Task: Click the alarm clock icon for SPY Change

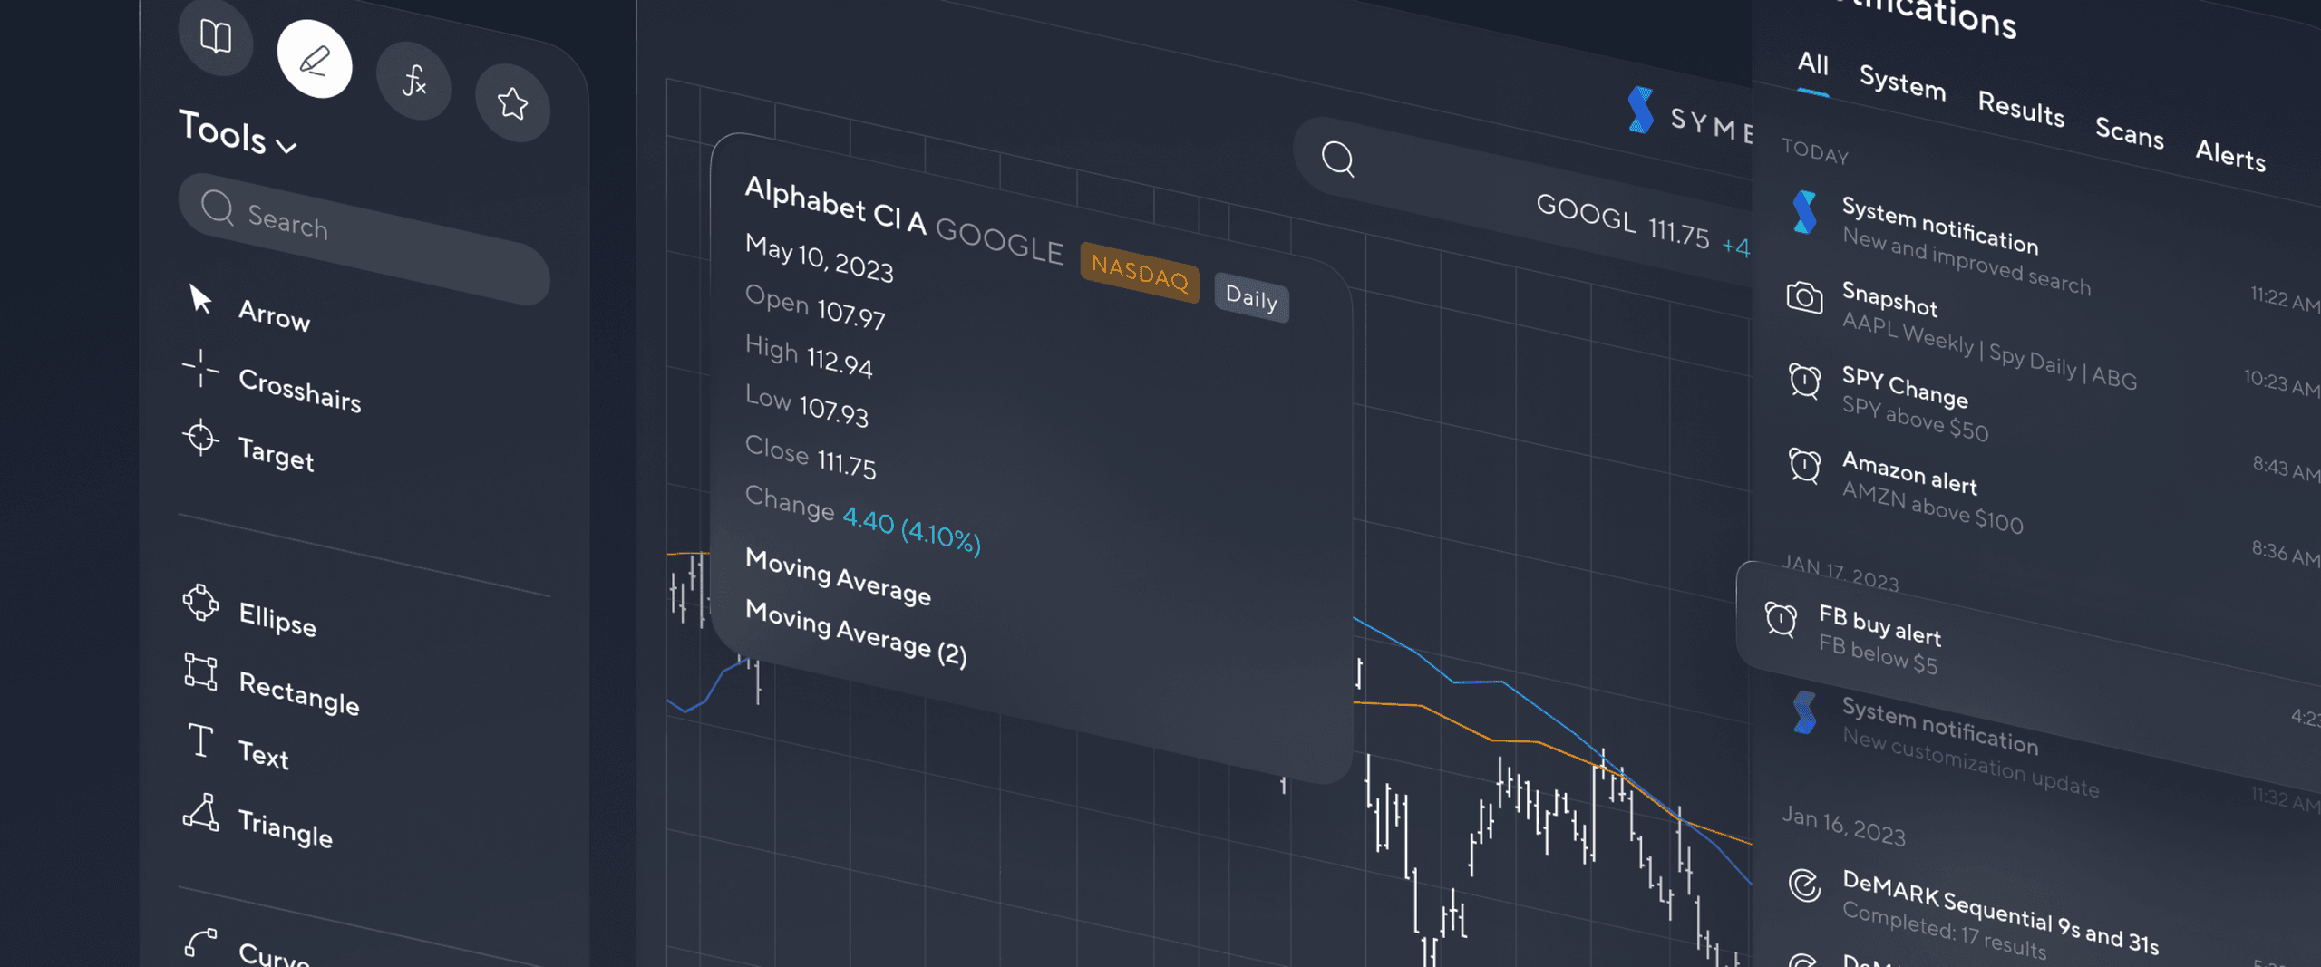Action: (1804, 381)
